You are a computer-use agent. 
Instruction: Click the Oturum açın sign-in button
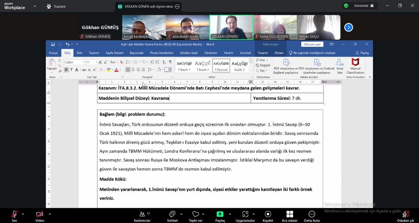tap(312, 44)
